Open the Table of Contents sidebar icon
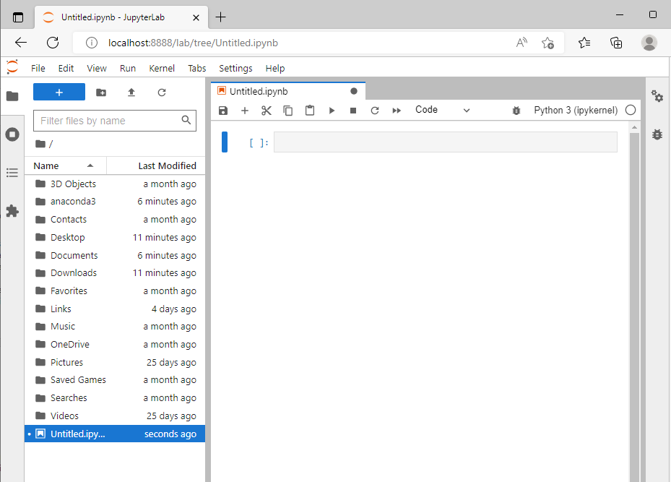This screenshot has width=671, height=482. pyautogui.click(x=12, y=173)
